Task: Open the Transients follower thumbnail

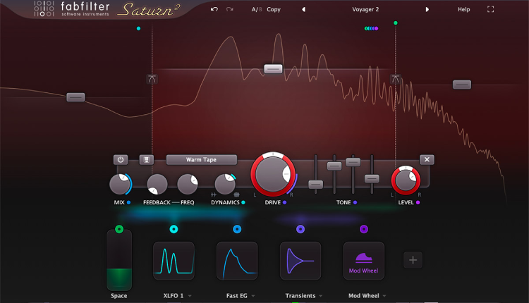Action: pos(300,261)
